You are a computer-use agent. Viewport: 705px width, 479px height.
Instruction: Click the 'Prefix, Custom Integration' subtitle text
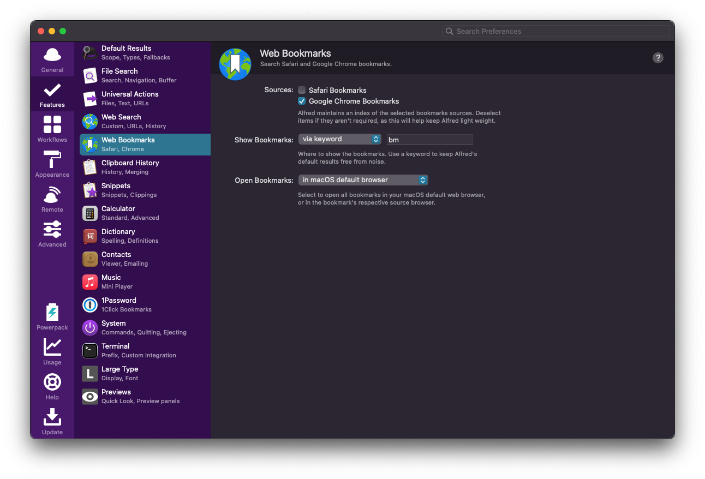[139, 355]
